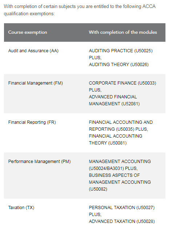The image size is (172, 232).
Task: Click MANAGEMENT ACCOUNTING (U50024/BA3031) text
Action: [120, 165]
